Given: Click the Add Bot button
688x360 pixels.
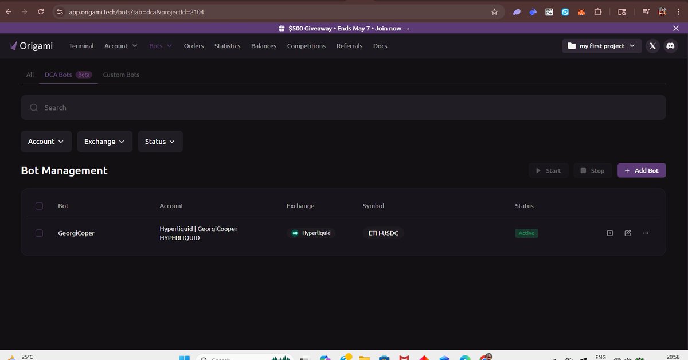Looking at the screenshot, I should (642, 170).
